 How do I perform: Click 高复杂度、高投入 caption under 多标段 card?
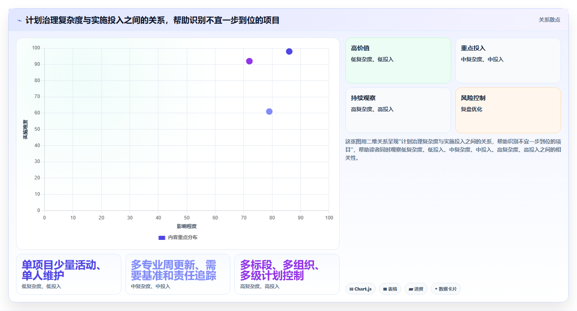(x=260, y=286)
